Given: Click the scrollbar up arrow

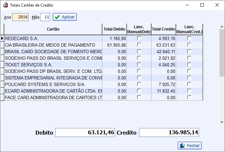Looking at the screenshot, I should point(222,27).
